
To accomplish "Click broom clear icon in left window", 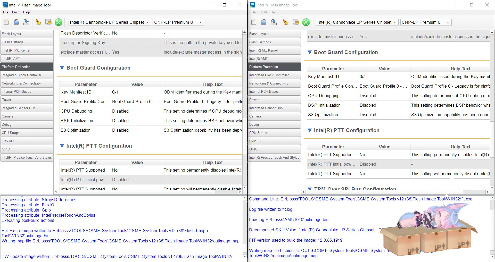I will point(38,22).
